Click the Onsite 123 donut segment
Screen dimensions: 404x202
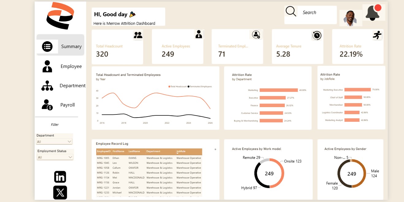(x=282, y=173)
